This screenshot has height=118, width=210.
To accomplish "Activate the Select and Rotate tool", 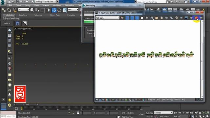I will coord(59,10).
